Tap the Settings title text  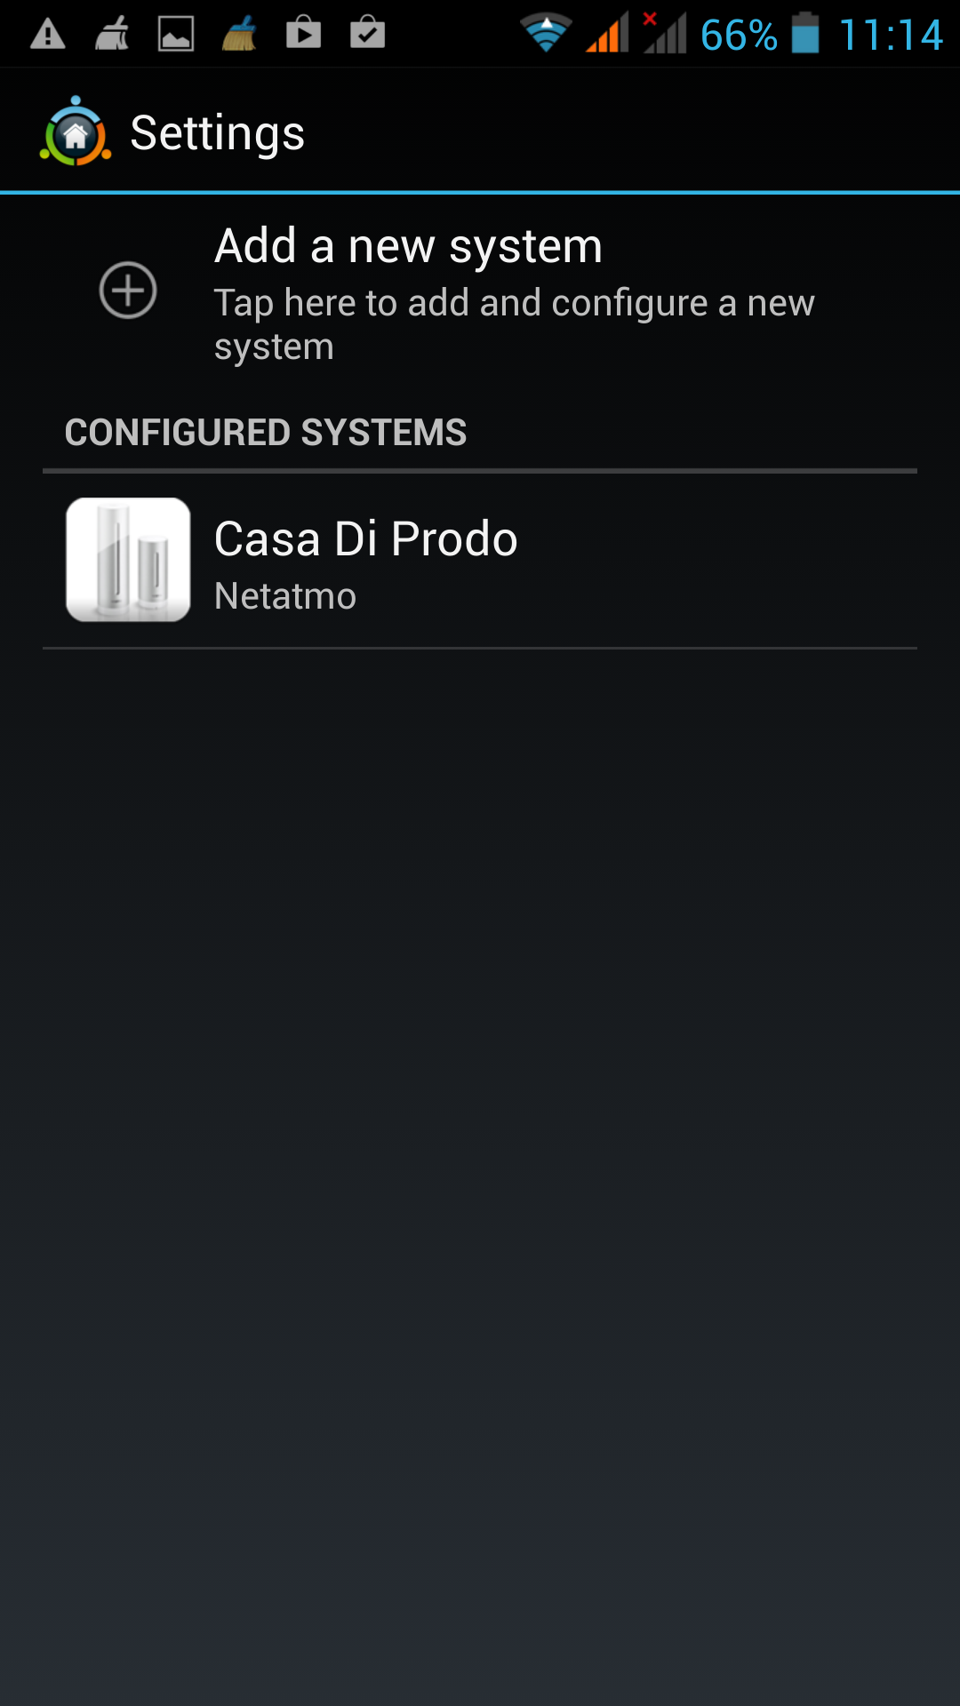tap(218, 134)
